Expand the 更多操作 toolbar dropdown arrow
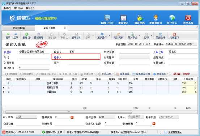 pyautogui.click(x=110, y=35)
